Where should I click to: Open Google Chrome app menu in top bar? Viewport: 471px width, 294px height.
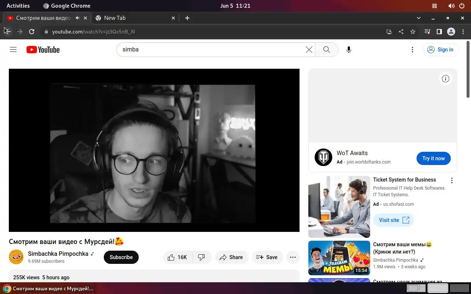pos(67,6)
